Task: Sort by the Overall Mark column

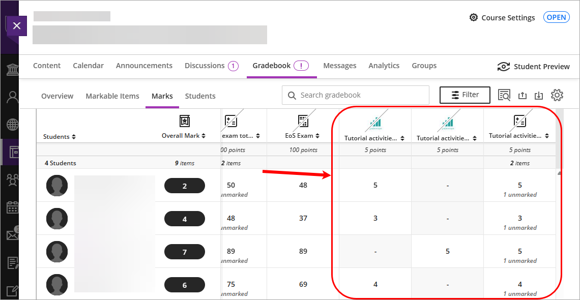Action: [x=184, y=136]
